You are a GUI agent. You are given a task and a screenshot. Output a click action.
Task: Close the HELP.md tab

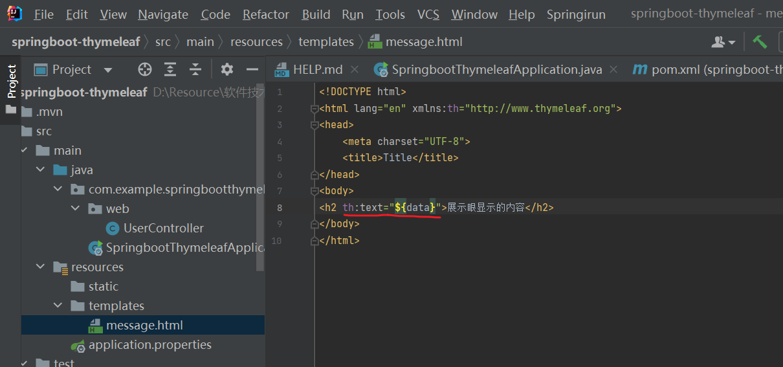tap(355, 69)
